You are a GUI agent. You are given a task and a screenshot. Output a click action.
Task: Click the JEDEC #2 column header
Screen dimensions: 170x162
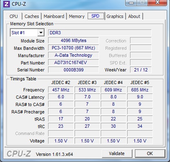[x=61, y=82]
